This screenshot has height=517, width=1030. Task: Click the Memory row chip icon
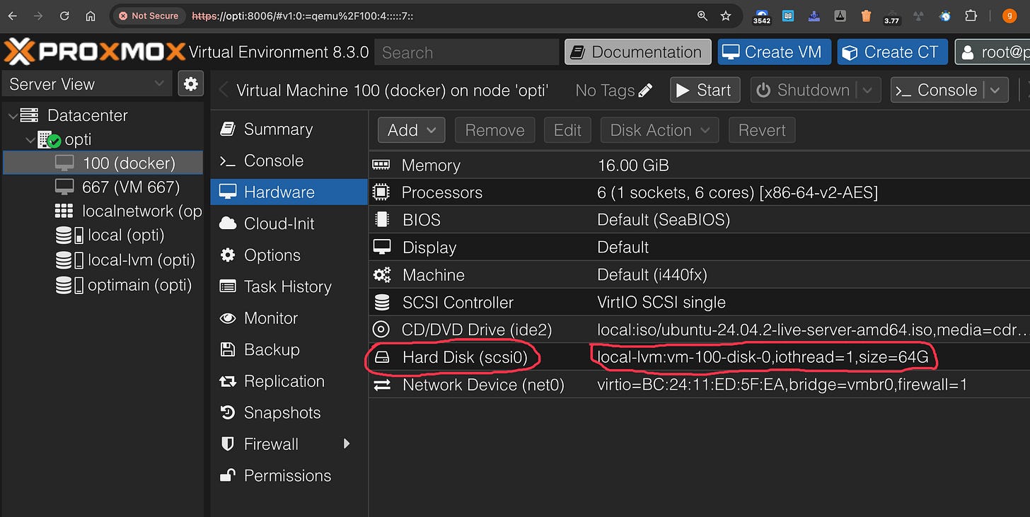(381, 165)
